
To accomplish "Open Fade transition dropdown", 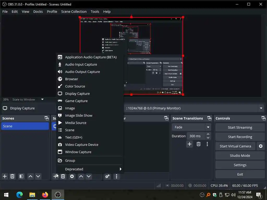I will point(191,127).
